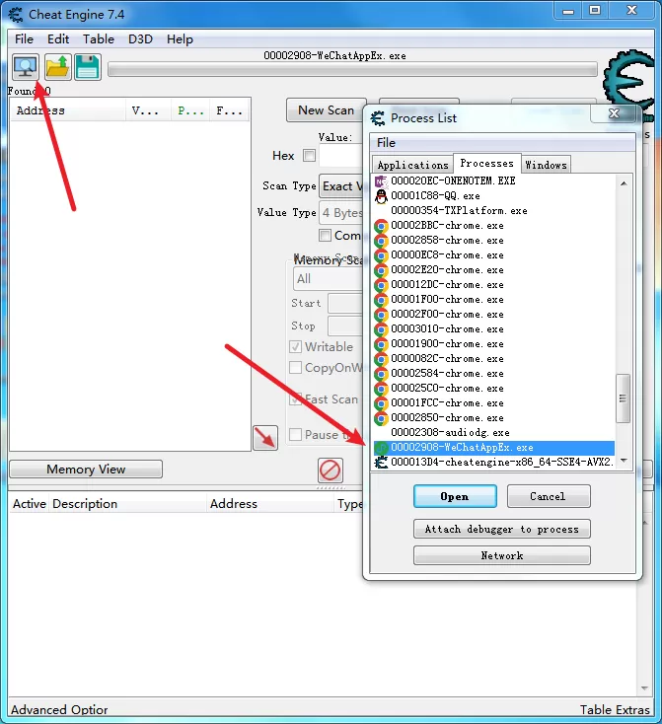Open the Table menu
Screen dimensions: 662x724
99,39
